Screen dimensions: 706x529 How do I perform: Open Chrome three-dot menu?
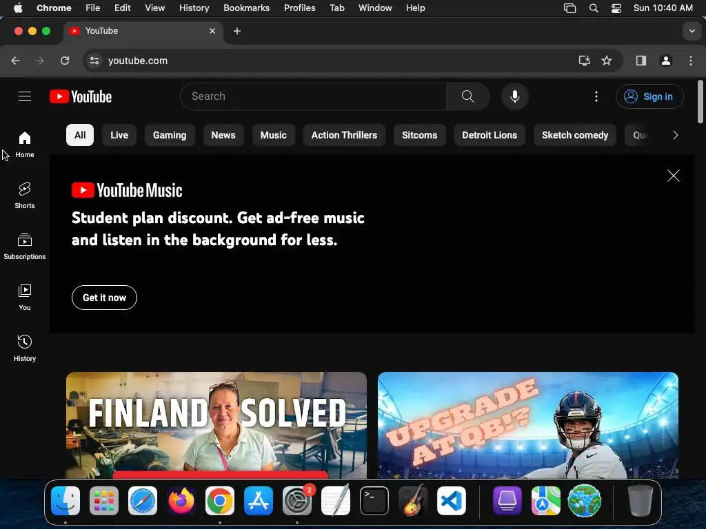click(x=691, y=61)
